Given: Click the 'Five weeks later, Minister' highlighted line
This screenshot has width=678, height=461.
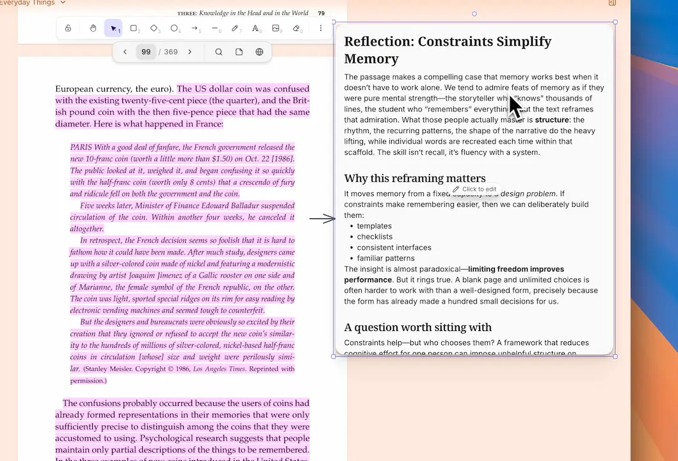Looking at the screenshot, I should [187, 206].
